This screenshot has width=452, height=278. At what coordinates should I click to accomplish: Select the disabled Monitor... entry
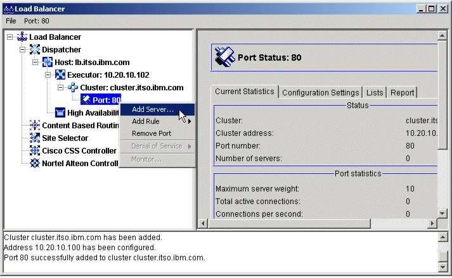pos(157,159)
